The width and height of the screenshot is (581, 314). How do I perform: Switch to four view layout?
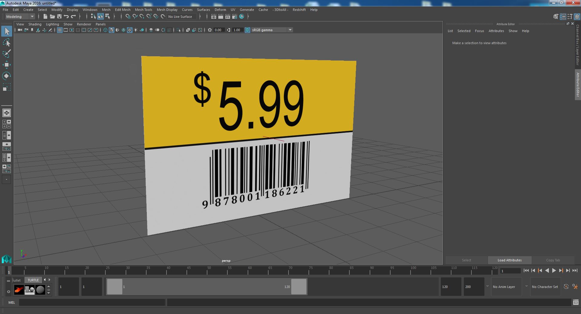tap(7, 124)
